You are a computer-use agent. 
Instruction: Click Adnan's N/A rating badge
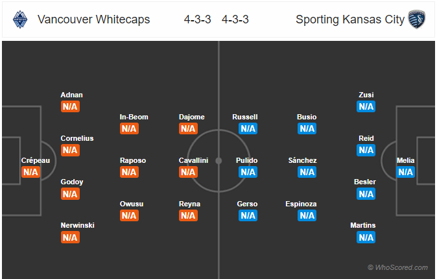(70, 106)
